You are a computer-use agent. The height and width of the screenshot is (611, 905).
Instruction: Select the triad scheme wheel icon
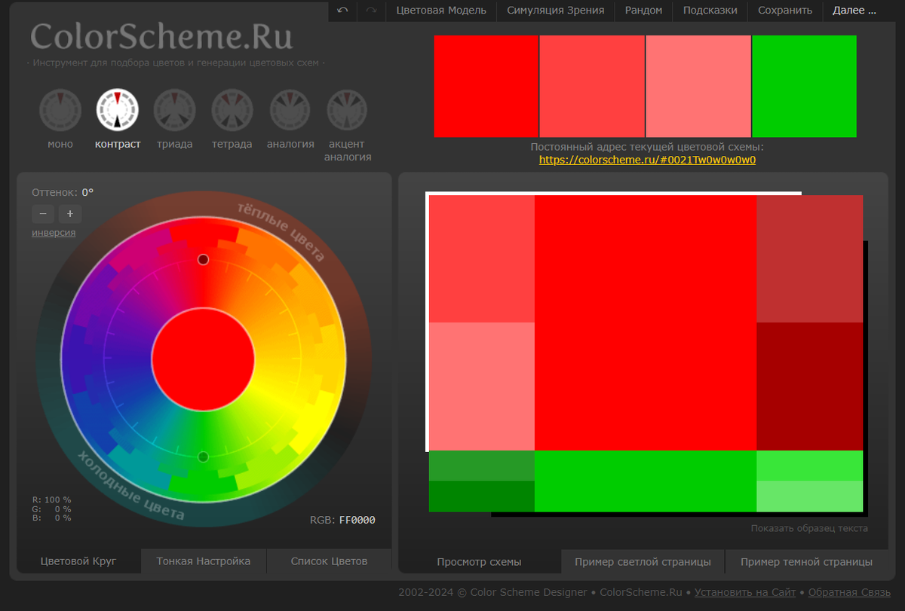175,110
